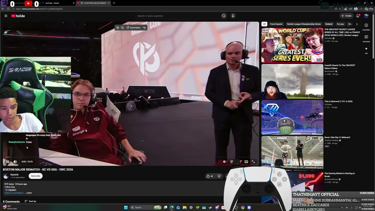
Task: Switch the player to theater mode
Action: (246, 161)
